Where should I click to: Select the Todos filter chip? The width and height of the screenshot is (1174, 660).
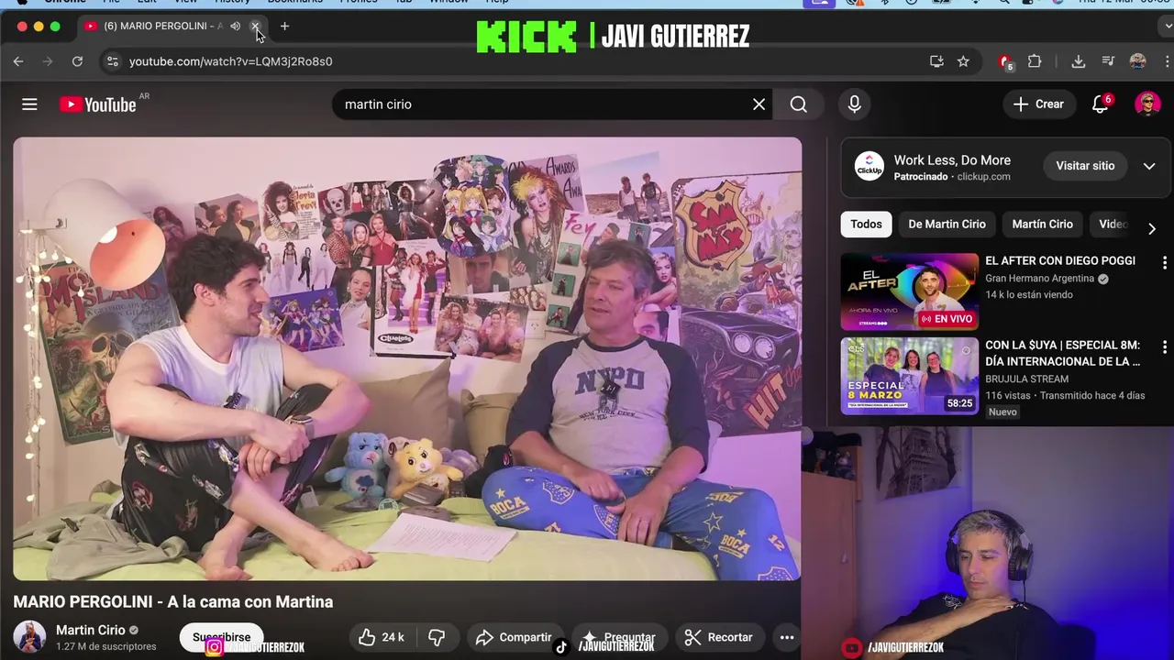coord(866,224)
